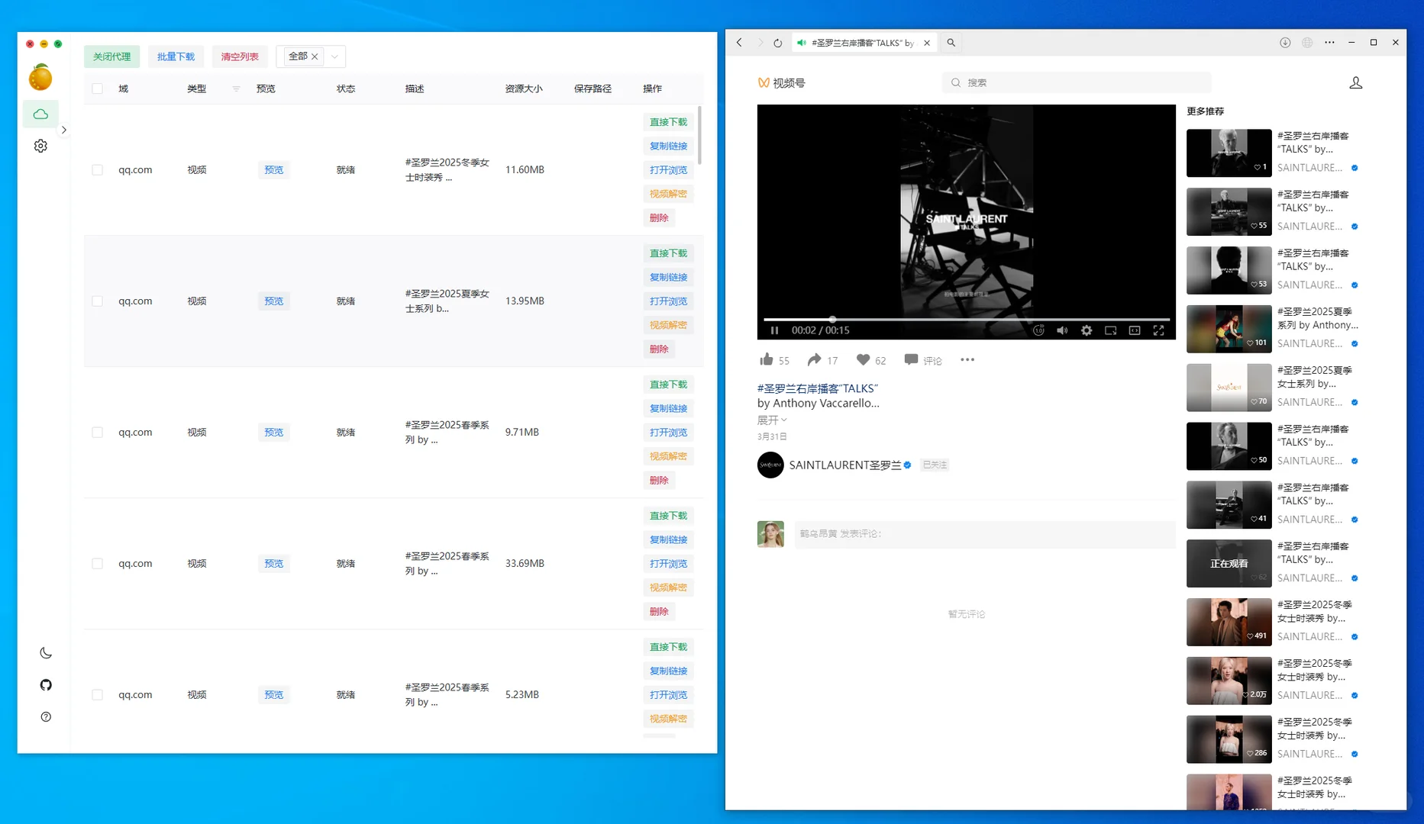Click the 清空列表 button

(240, 56)
